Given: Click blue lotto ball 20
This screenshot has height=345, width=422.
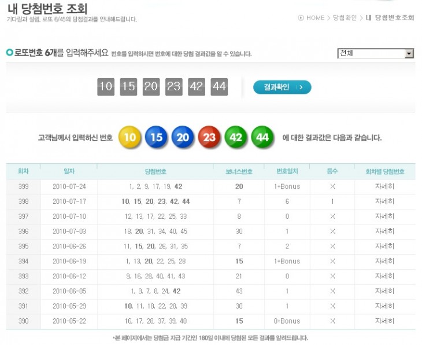Looking at the screenshot, I should [183, 137].
